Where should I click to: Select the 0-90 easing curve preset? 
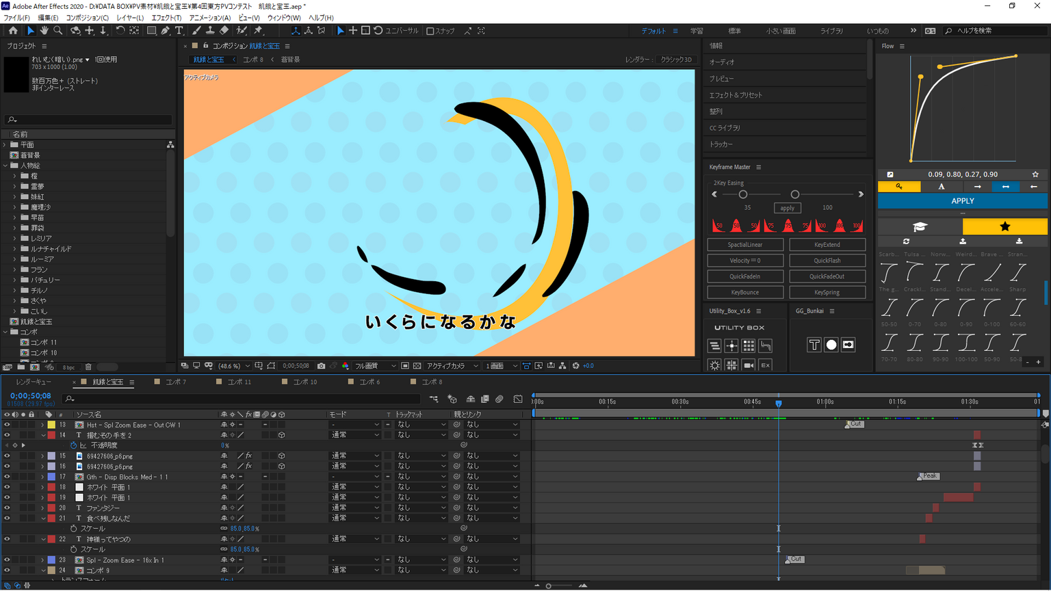965,308
